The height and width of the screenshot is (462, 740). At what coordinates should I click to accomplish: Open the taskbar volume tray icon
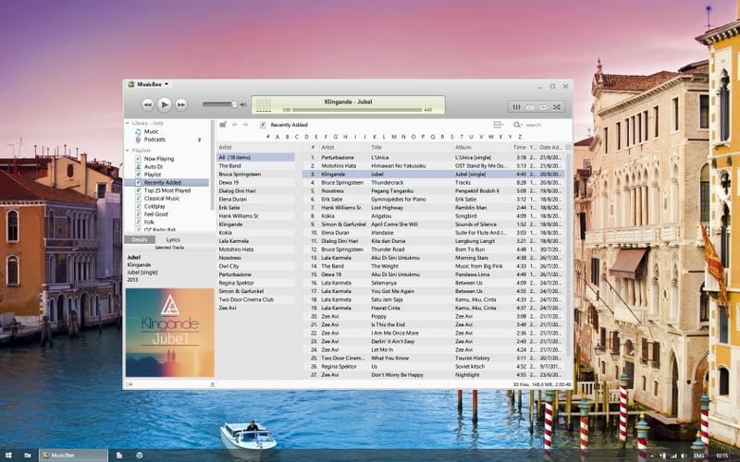tap(684, 456)
